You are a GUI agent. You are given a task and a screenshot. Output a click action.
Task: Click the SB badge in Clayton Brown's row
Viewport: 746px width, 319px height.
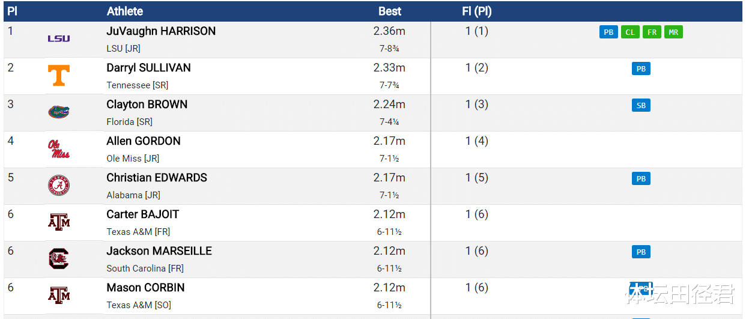pos(641,106)
